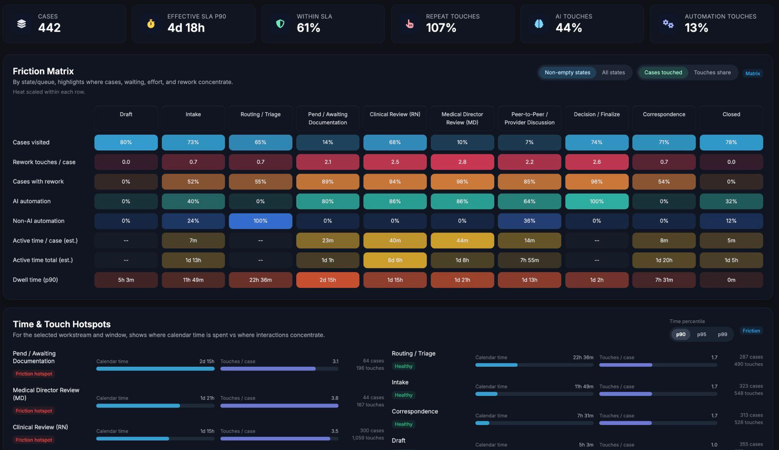Click the Matrix tag link
The image size is (779, 450).
[752, 73]
